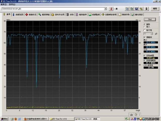The image size is (161, 121).
Task: Click the language bar keyboard icon
Action: click(x=131, y=115)
